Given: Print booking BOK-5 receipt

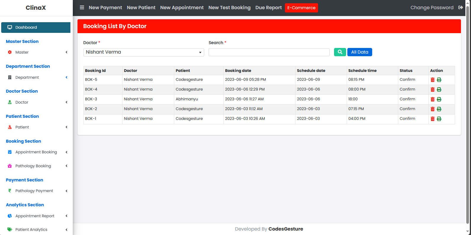Looking at the screenshot, I should [x=439, y=80].
